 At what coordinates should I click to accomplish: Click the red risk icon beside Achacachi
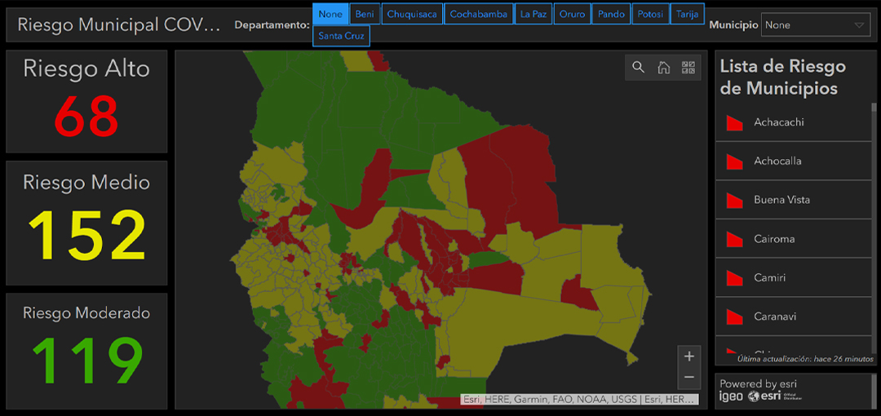[734, 122]
